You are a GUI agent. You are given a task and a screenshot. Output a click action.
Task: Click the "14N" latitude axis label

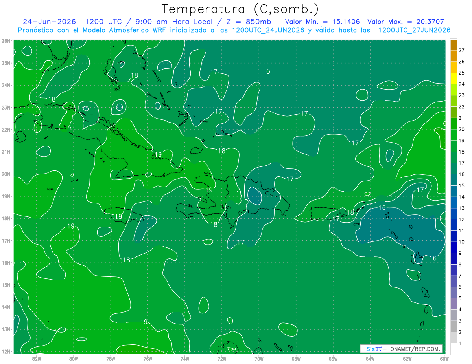click(x=6, y=307)
